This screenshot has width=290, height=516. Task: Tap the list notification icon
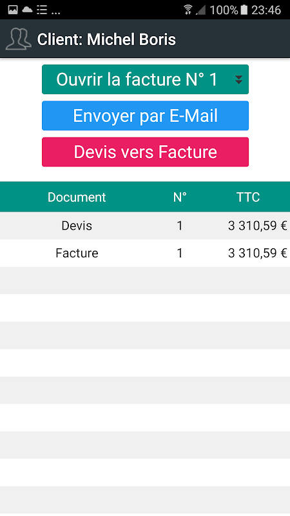click(x=42, y=10)
